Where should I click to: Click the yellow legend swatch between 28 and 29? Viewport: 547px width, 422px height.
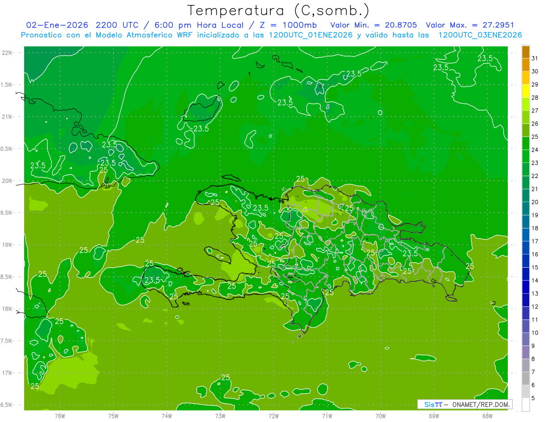click(x=526, y=92)
